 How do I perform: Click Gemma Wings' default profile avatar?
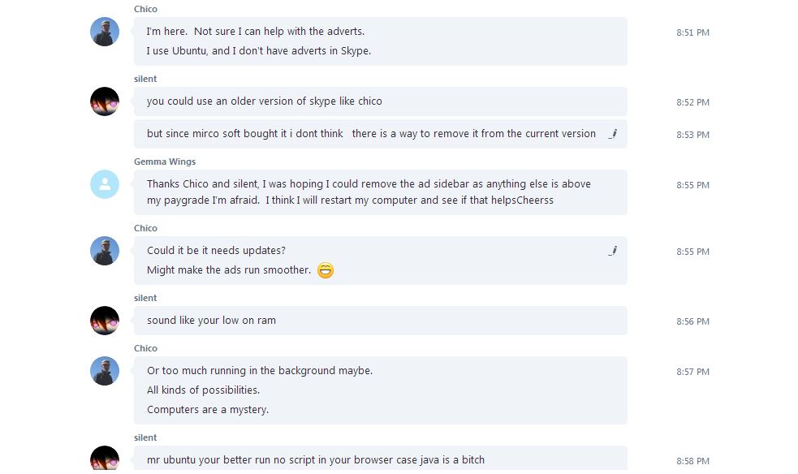(x=105, y=184)
